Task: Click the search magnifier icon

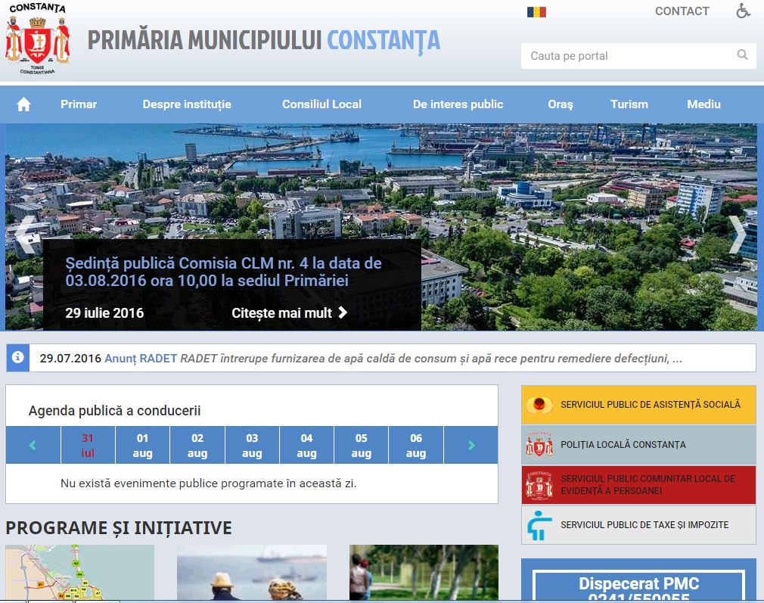Action: point(742,55)
